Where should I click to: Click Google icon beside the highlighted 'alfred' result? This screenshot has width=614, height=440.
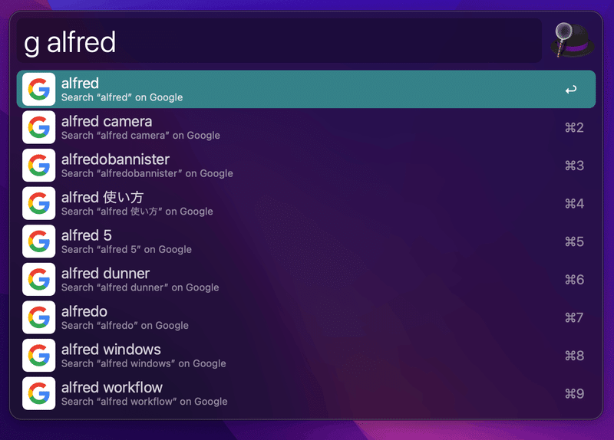(x=39, y=89)
